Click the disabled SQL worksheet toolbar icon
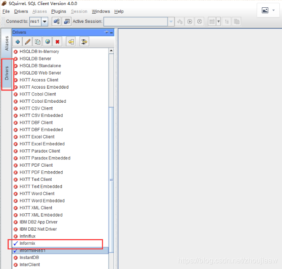Viewport: 282px width, 269px height. point(212,21)
